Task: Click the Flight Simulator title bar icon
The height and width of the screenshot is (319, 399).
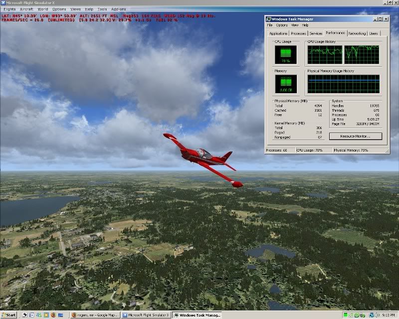Action: click(x=3, y=3)
